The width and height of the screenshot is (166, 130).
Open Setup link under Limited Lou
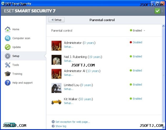click(69, 89)
